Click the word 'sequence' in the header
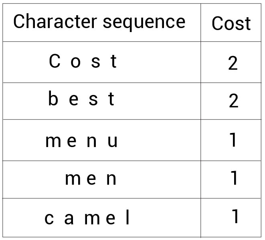This screenshot has height=240, width=265. [144, 22]
